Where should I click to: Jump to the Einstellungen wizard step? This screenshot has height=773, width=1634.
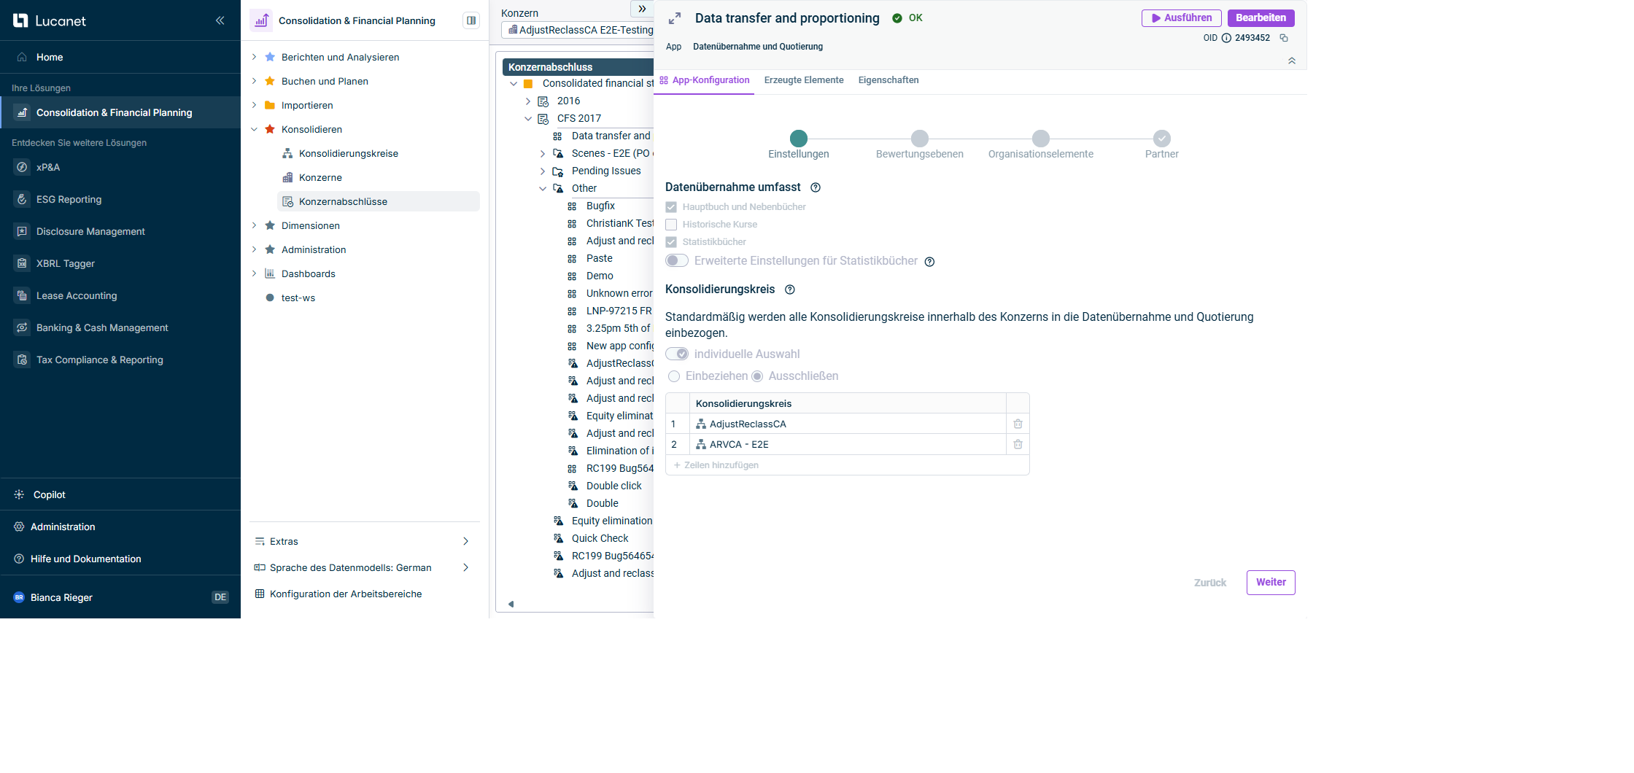(799, 138)
